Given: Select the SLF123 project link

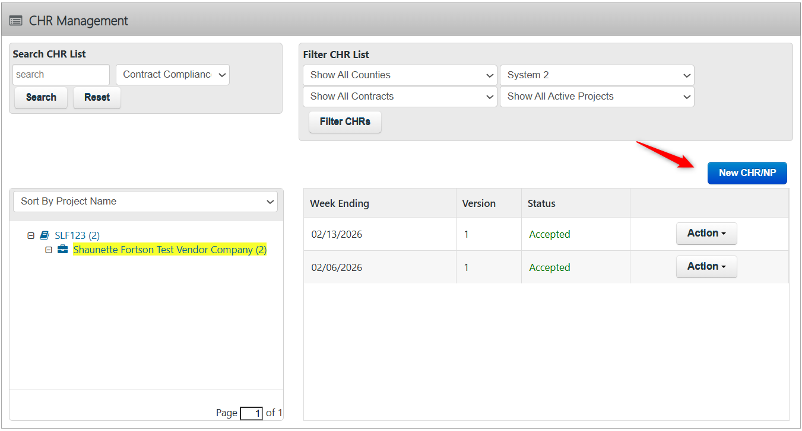Looking at the screenshot, I should pyautogui.click(x=77, y=235).
